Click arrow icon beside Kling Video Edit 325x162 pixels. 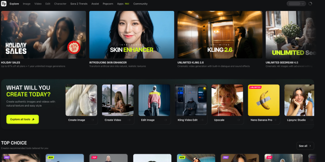click(202, 120)
